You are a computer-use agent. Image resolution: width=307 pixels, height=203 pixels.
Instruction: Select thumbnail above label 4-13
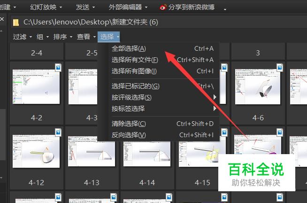coord(92,151)
